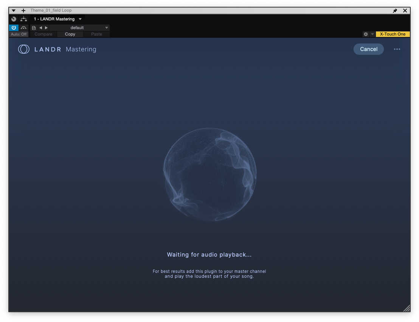
Task: Click the 'Theme_01_field Loop' title text
Action: pos(51,11)
